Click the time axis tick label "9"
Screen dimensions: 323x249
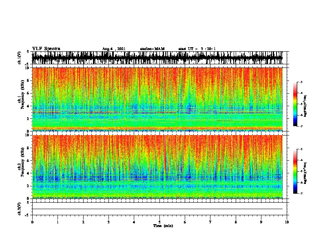tap(261, 222)
